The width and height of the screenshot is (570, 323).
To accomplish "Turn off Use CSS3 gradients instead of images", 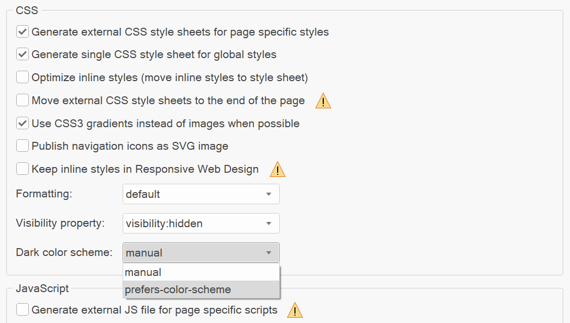I will tap(23, 124).
